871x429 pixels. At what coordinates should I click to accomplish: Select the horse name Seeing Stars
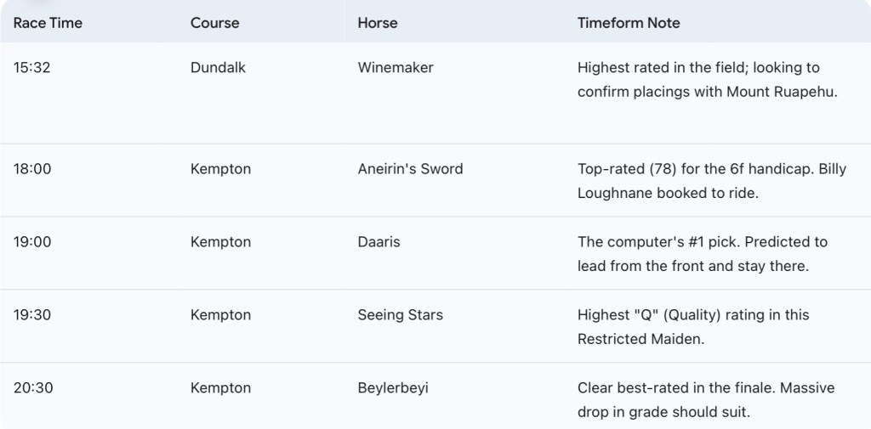click(x=400, y=315)
